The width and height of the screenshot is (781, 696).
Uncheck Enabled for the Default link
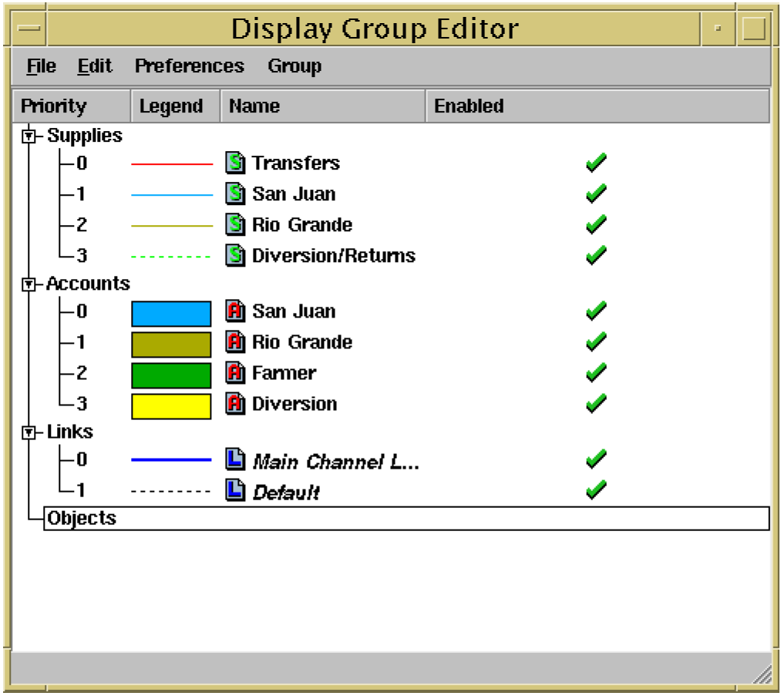point(596,490)
